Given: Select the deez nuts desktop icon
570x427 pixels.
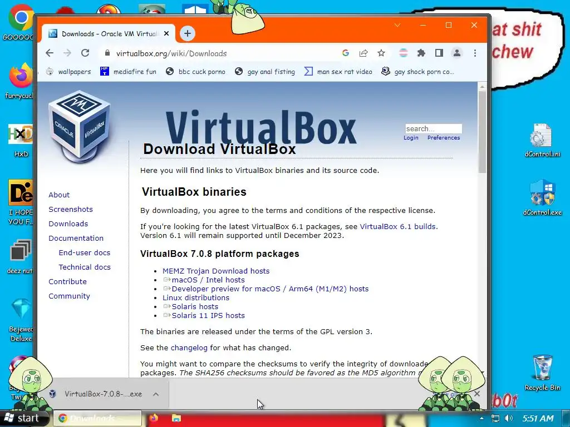Looking at the screenshot, I should 20,256.
